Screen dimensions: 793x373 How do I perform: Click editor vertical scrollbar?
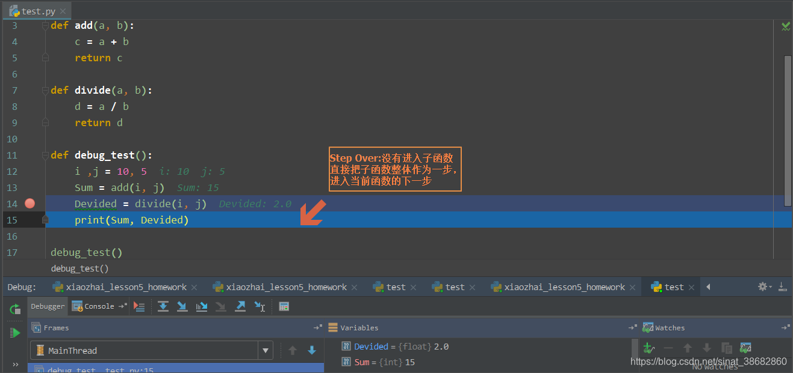tap(788, 130)
